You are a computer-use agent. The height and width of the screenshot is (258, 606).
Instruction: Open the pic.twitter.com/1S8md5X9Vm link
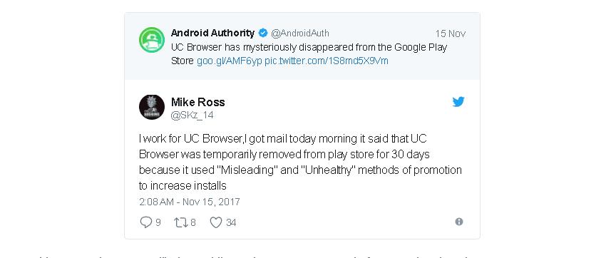[327, 61]
